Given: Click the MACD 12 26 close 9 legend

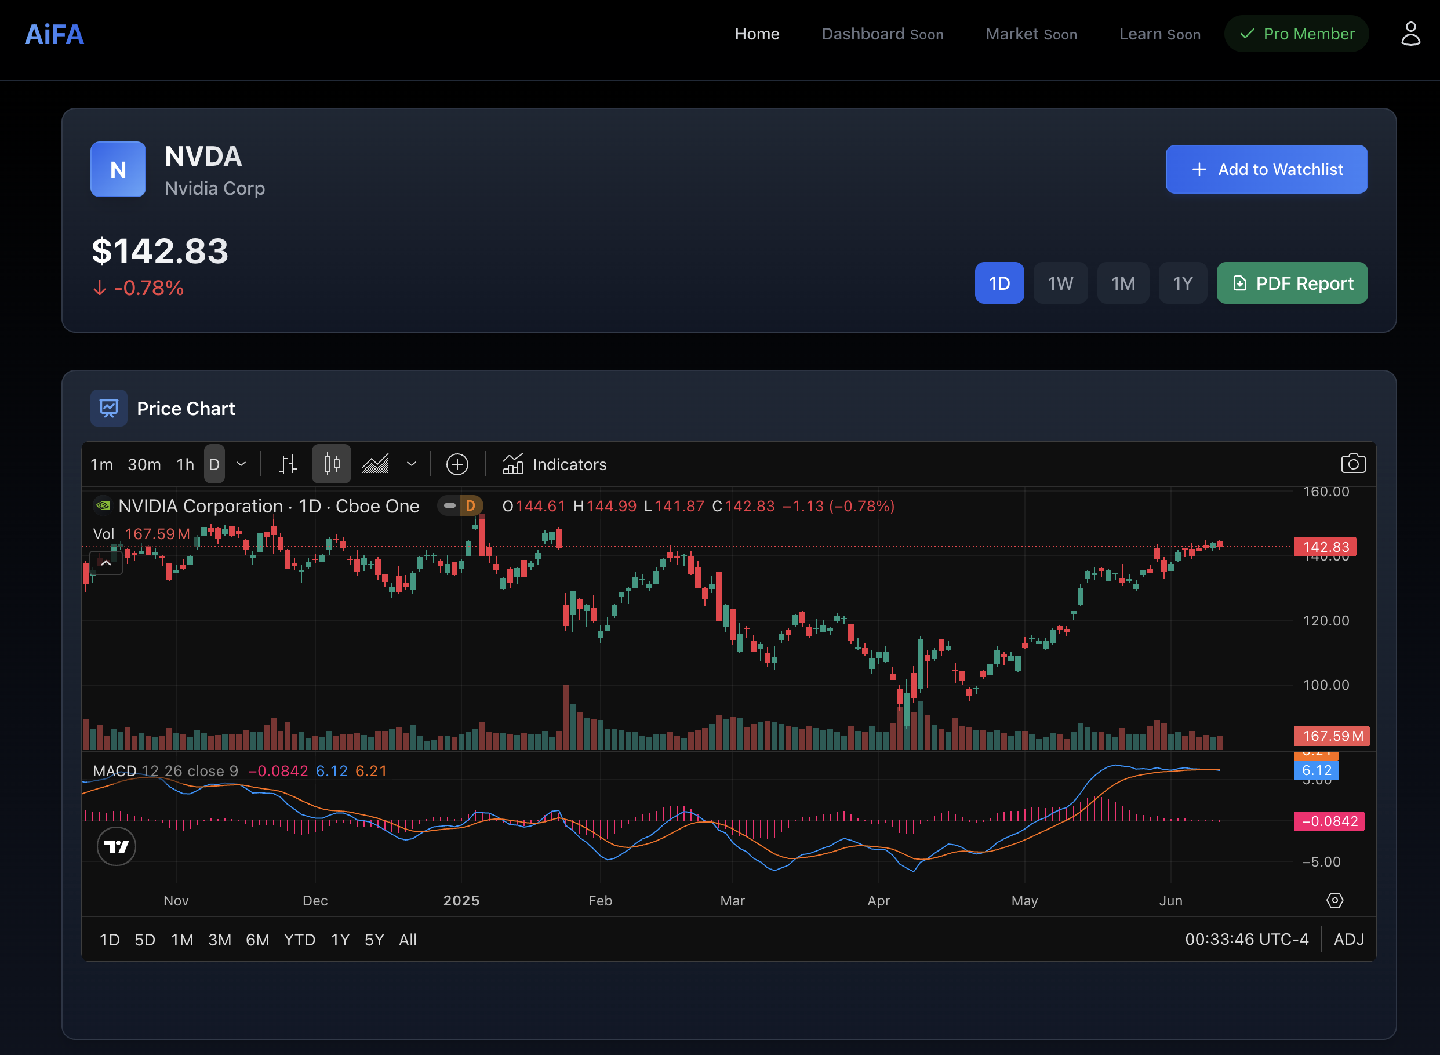Looking at the screenshot, I should 165,771.
